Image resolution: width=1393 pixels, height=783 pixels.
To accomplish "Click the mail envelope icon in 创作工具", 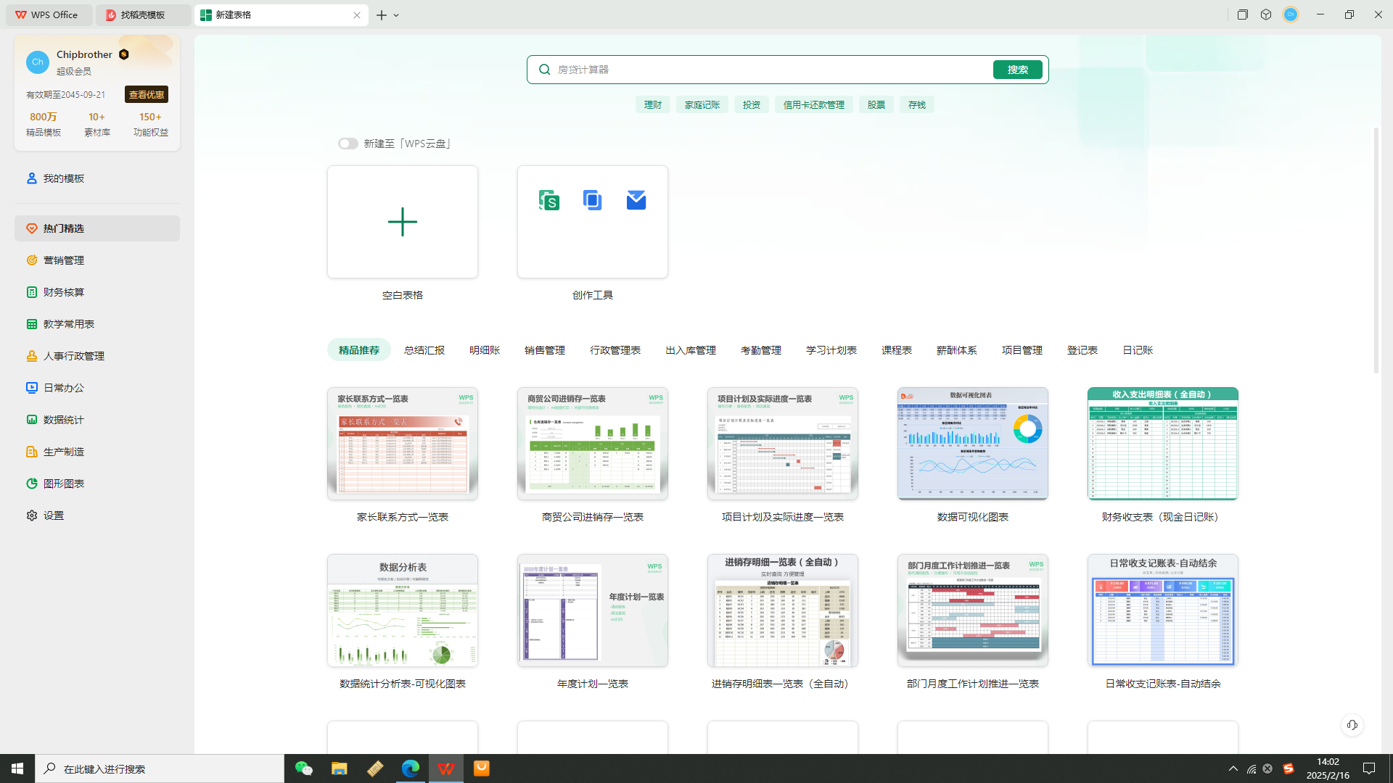I will coord(636,200).
